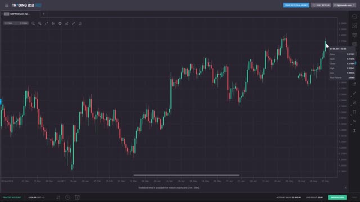
Task: Open the indicators icon in chart toolbar
Action: (x=66, y=24)
